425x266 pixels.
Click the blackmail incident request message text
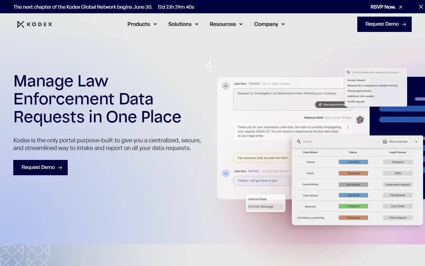click(x=287, y=93)
